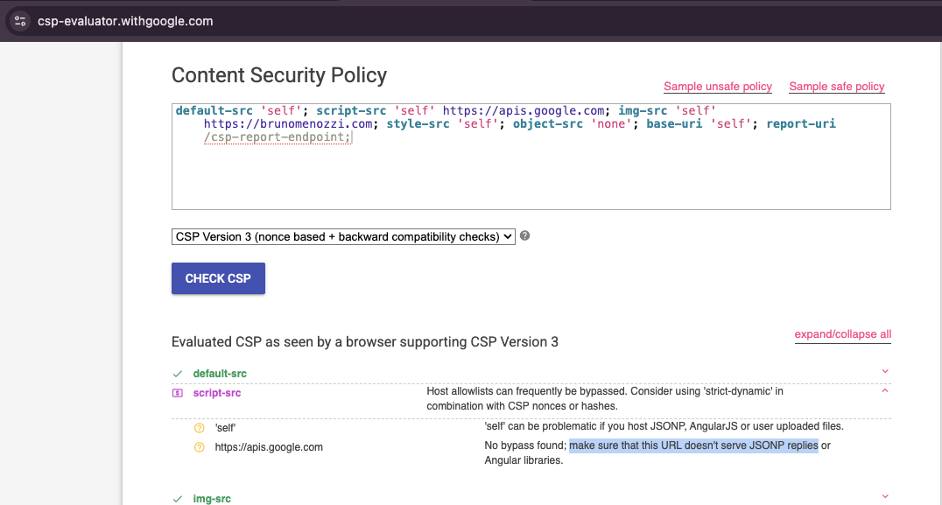
Task: Select the default-src directive label
Action: click(220, 374)
